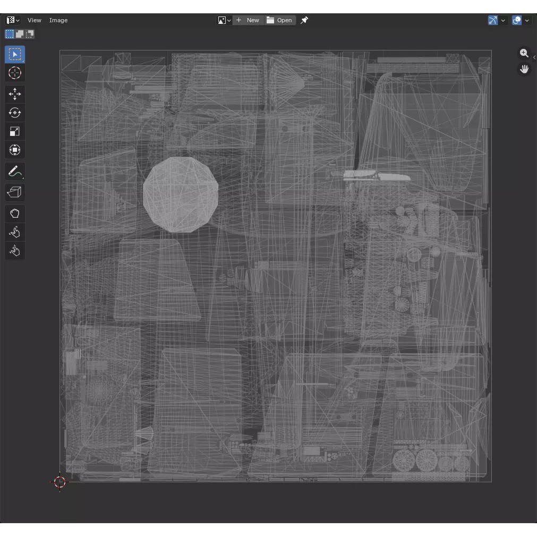
Task: Open the Image menu
Action: [58, 20]
